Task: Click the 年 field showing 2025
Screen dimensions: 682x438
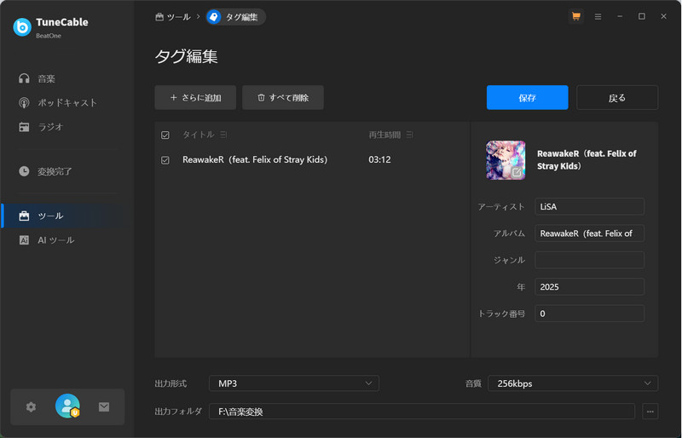Action: click(589, 287)
